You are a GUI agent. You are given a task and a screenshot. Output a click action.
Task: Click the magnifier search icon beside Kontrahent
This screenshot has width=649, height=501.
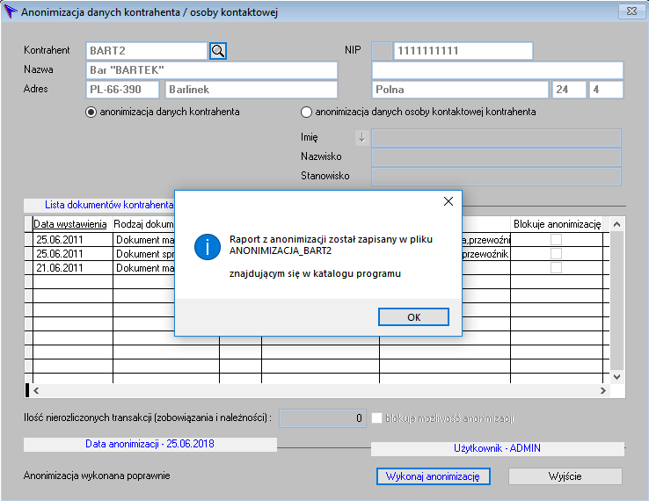pyautogui.click(x=218, y=51)
